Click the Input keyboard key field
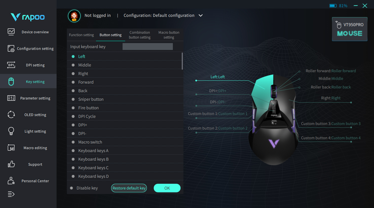 [148, 47]
